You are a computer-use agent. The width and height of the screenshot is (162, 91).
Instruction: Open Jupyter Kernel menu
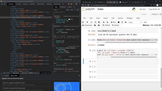tap(120, 18)
